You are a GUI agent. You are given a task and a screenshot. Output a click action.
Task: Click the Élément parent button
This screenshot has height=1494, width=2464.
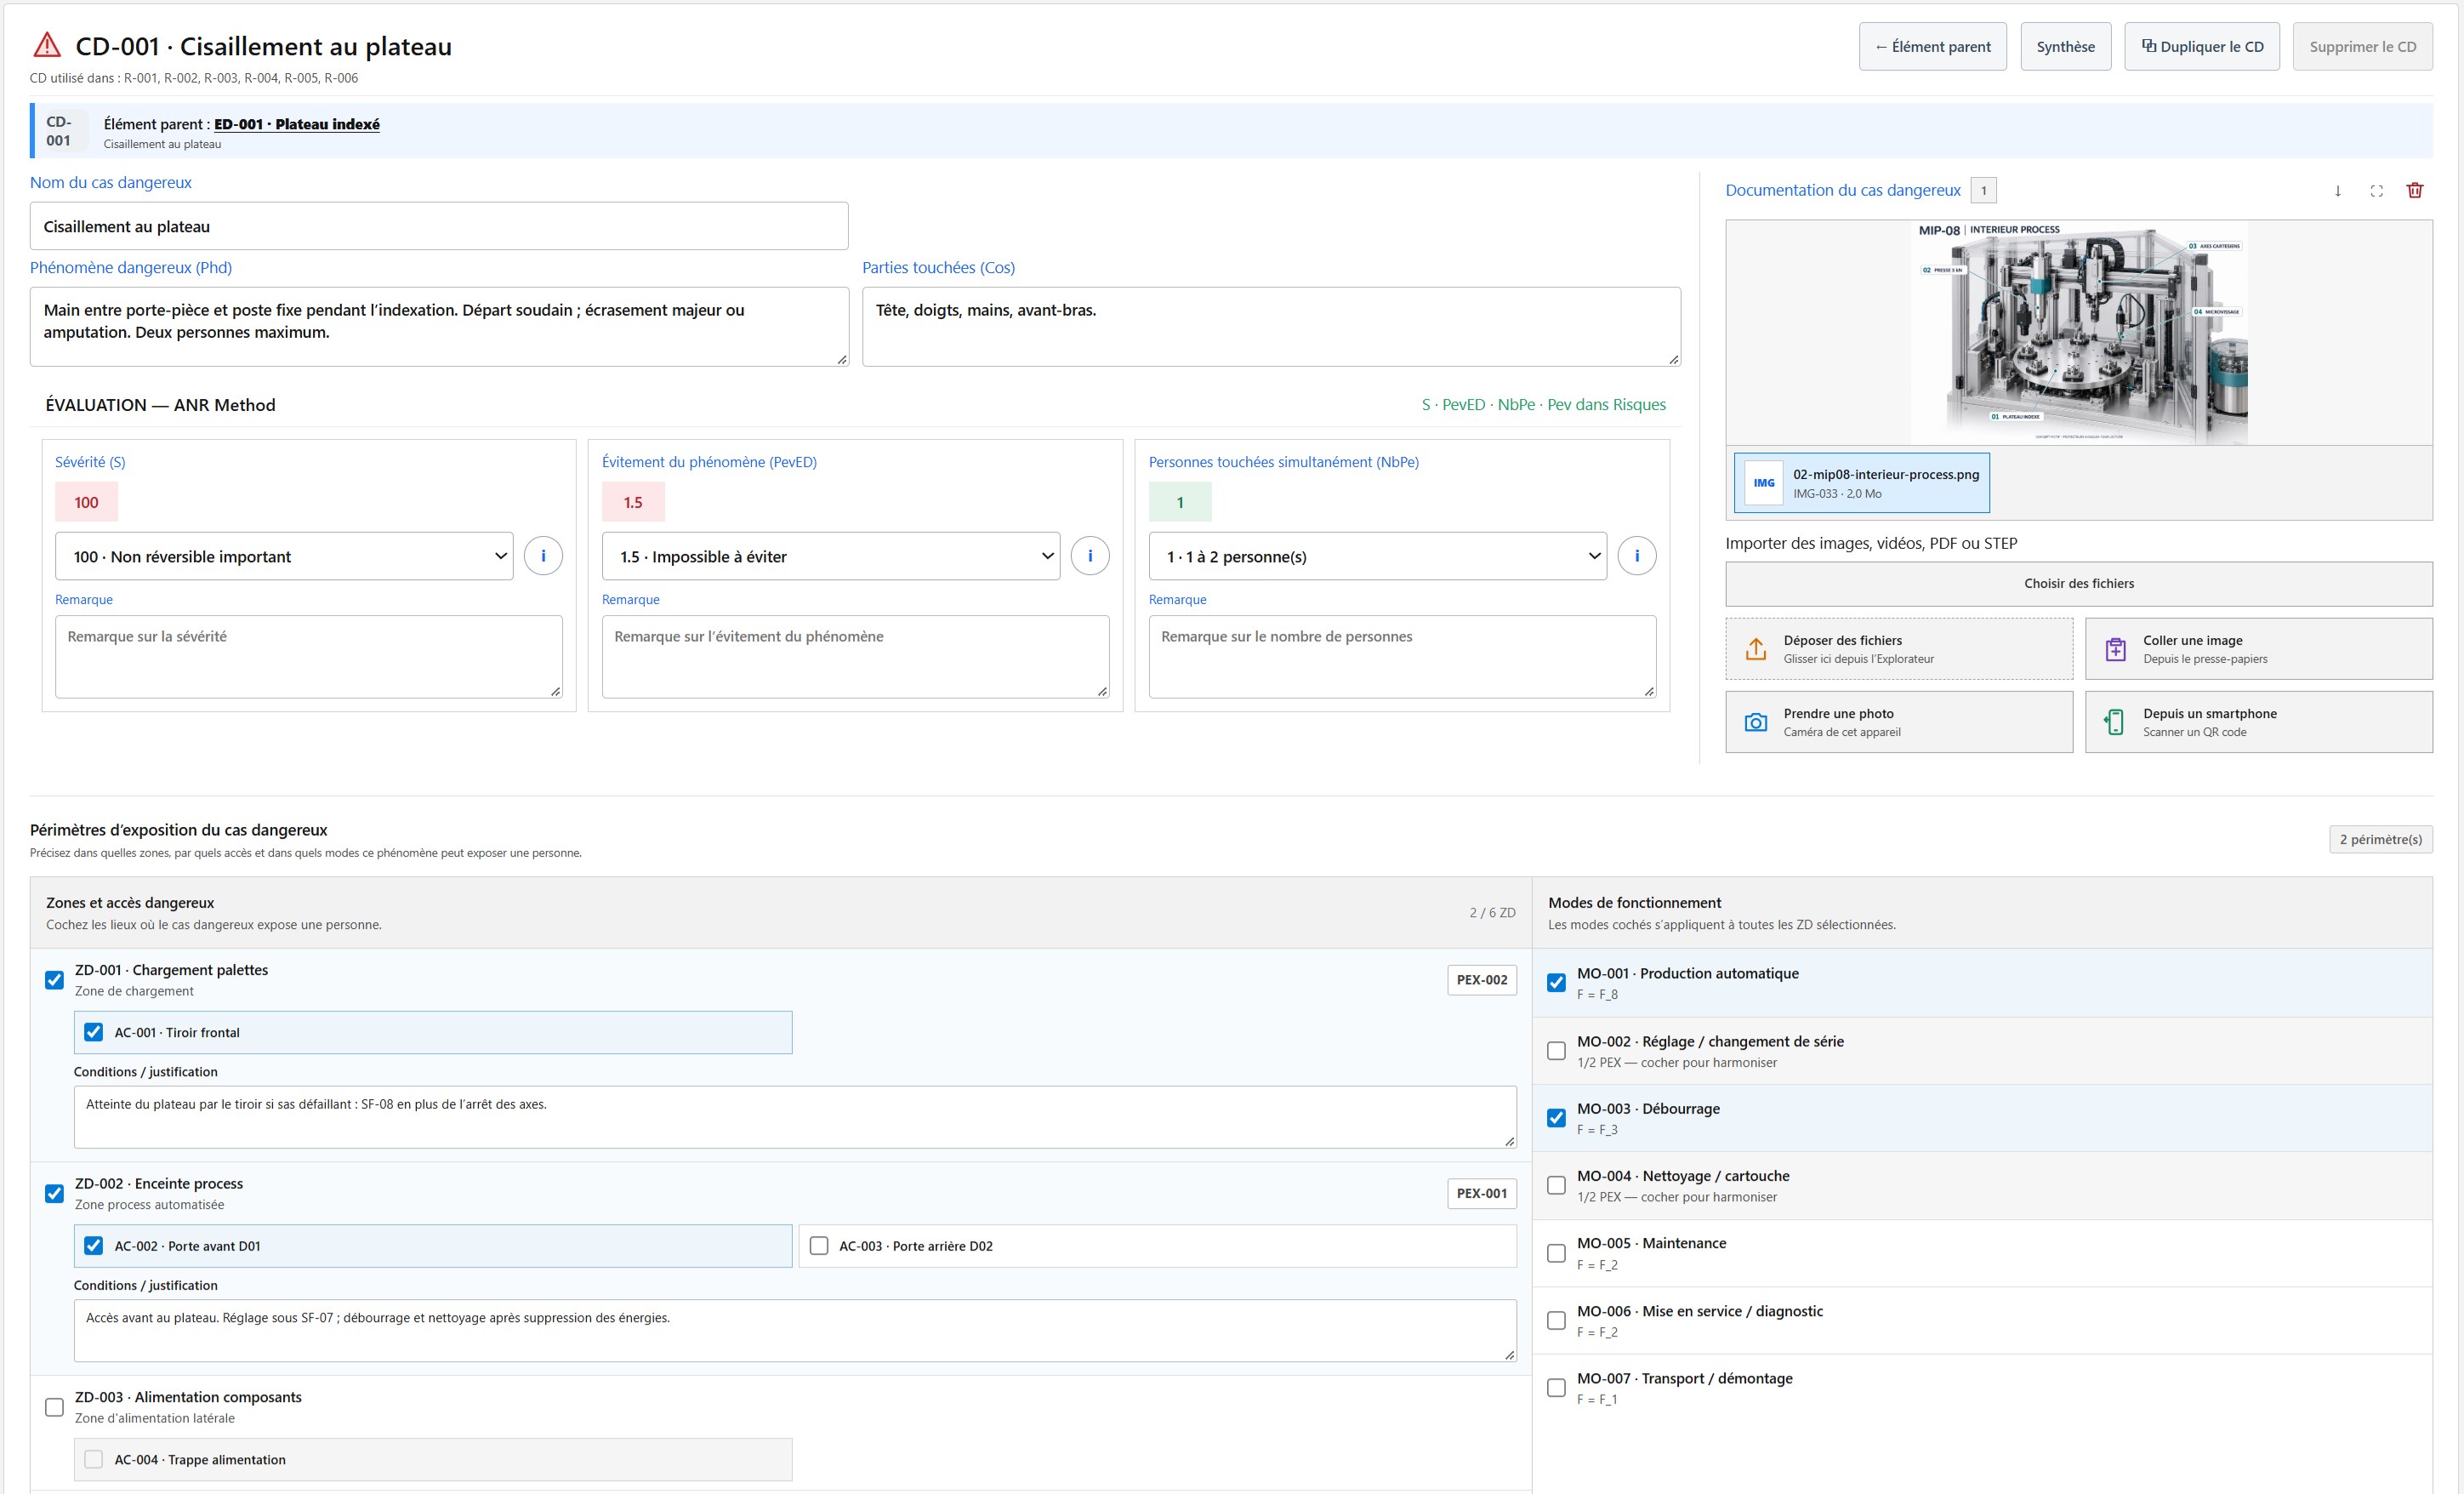[1932, 46]
